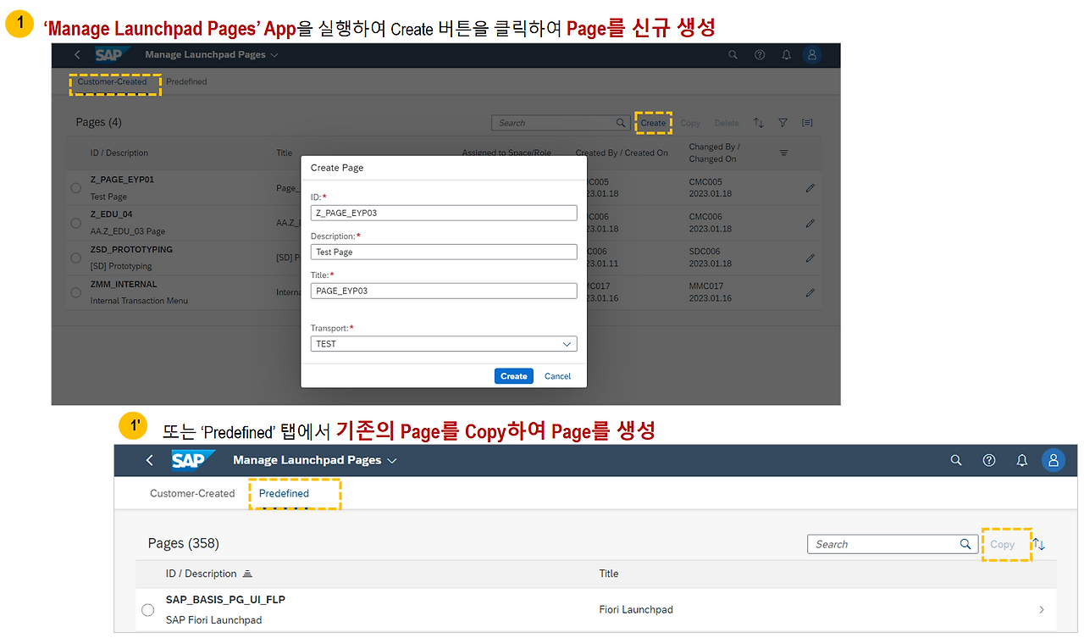Go back with the arrow in the Pages (358) screen
This screenshot has width=1084, height=638.
coord(150,460)
